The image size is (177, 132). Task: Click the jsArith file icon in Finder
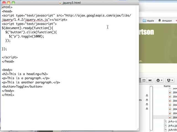point(165,130)
